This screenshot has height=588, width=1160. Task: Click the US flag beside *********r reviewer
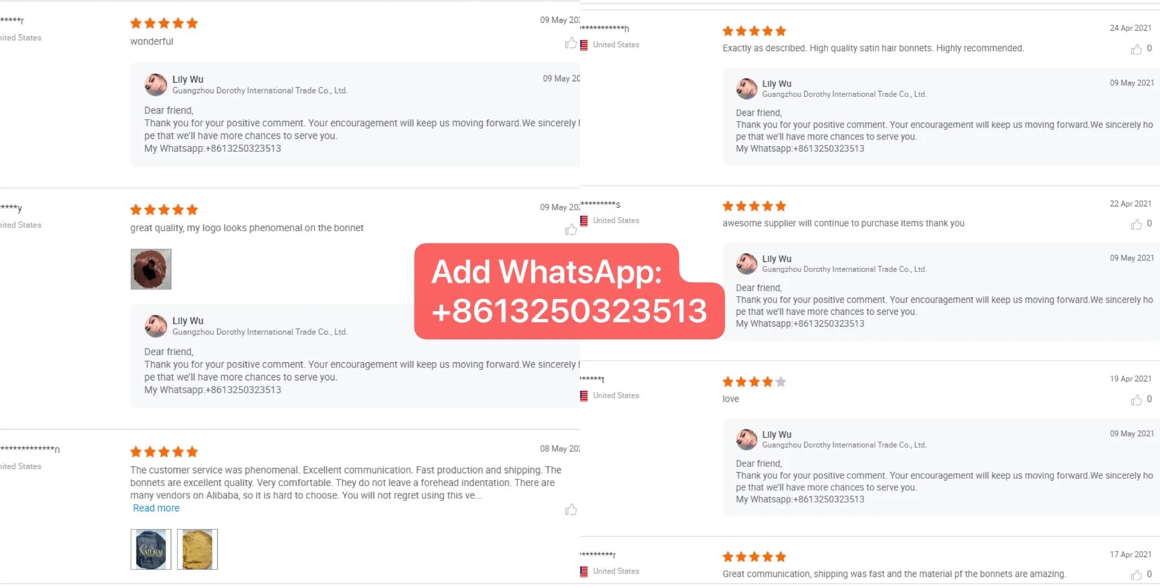[x=584, y=572]
